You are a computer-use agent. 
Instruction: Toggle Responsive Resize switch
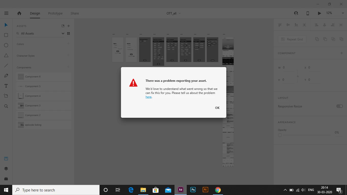point(340,106)
